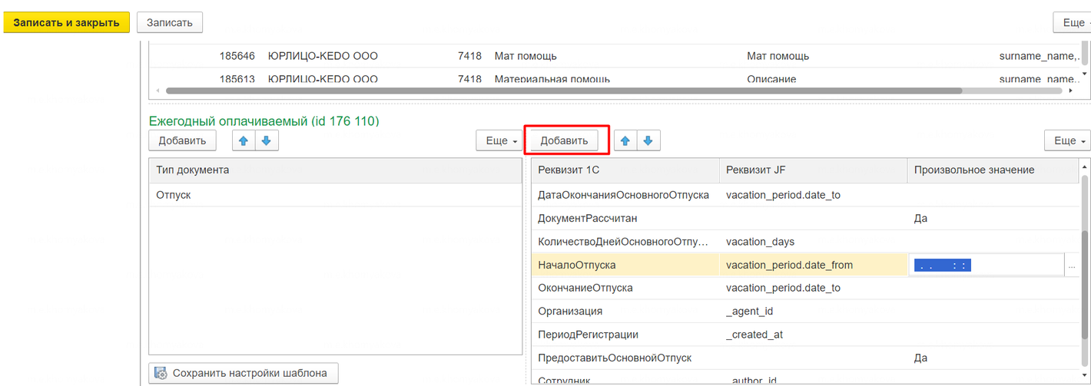The height and width of the screenshot is (386, 1091).
Task: Click vertical scrollbar of requisites table
Action: [x=1084, y=261]
